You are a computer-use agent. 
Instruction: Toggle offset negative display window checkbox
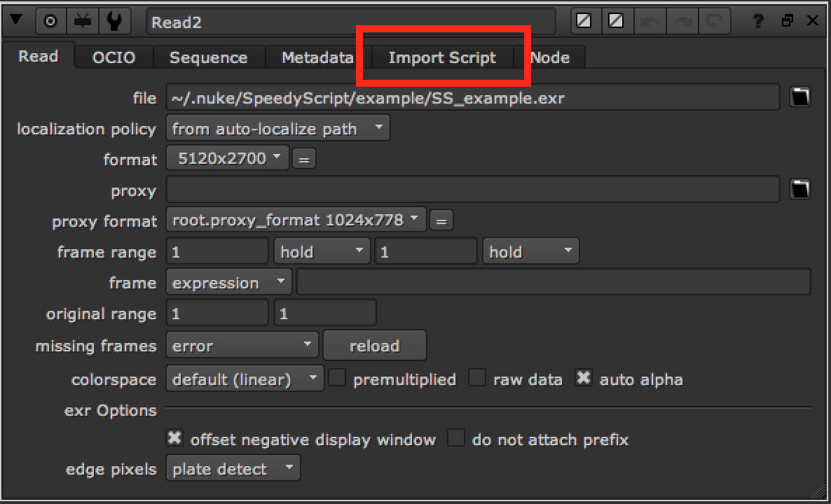point(174,438)
